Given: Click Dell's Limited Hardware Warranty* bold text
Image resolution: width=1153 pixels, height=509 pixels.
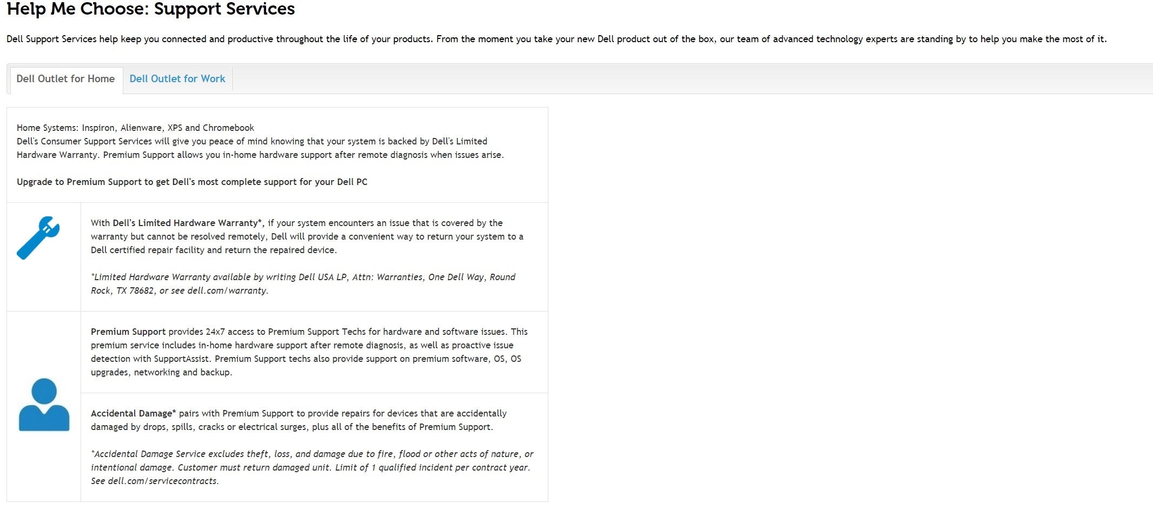Looking at the screenshot, I should [188, 223].
